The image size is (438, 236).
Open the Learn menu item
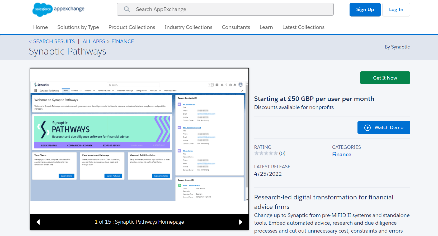tap(266, 27)
